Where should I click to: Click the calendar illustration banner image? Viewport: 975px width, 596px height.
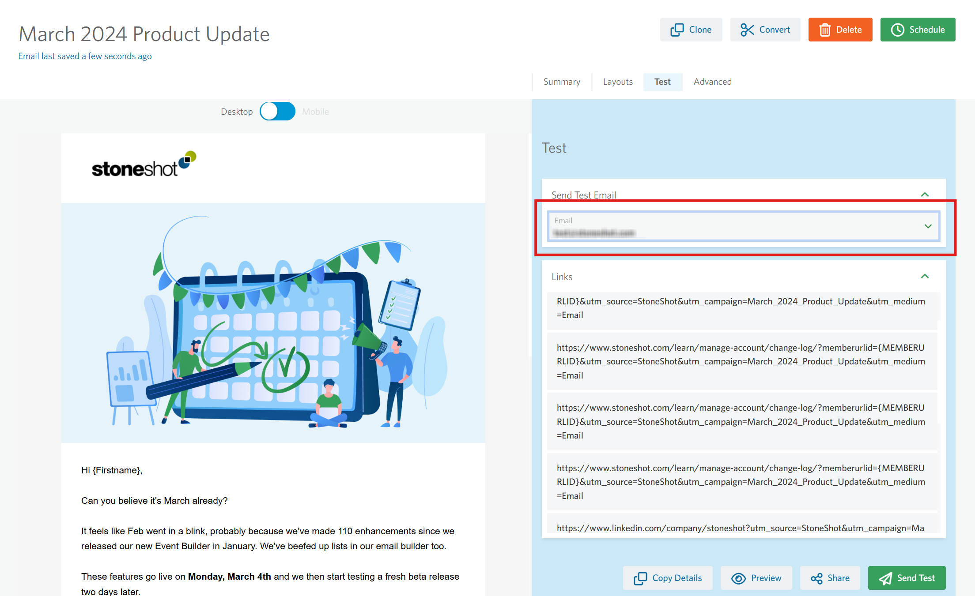[x=273, y=323]
